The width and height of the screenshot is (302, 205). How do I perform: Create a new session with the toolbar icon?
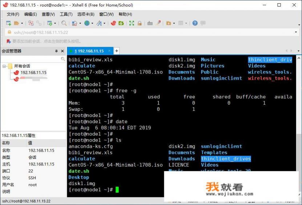(8, 23)
